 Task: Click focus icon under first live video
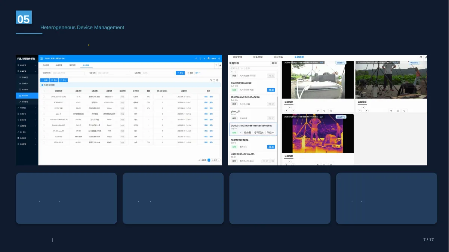[318, 111]
